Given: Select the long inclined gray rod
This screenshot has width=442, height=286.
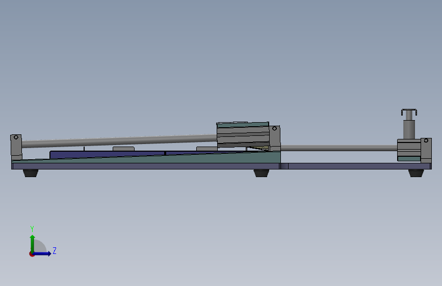Looking at the screenshot, I should click(119, 141).
